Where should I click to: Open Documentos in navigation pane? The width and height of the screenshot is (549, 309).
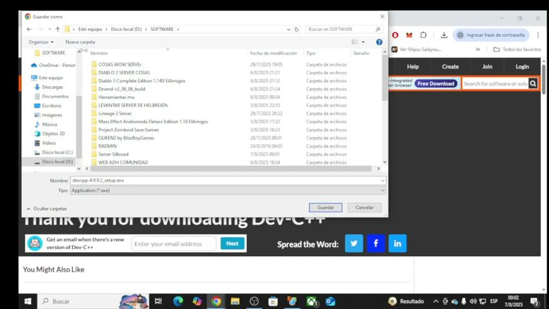51,97
